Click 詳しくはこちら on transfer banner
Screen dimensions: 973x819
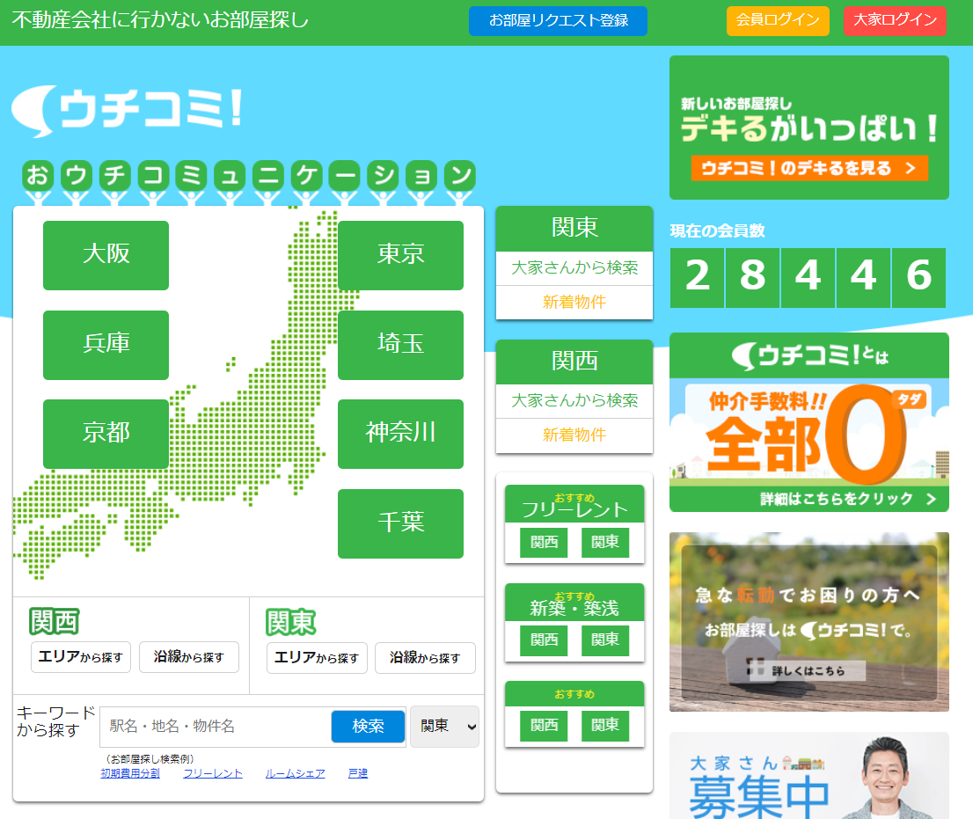(x=808, y=670)
